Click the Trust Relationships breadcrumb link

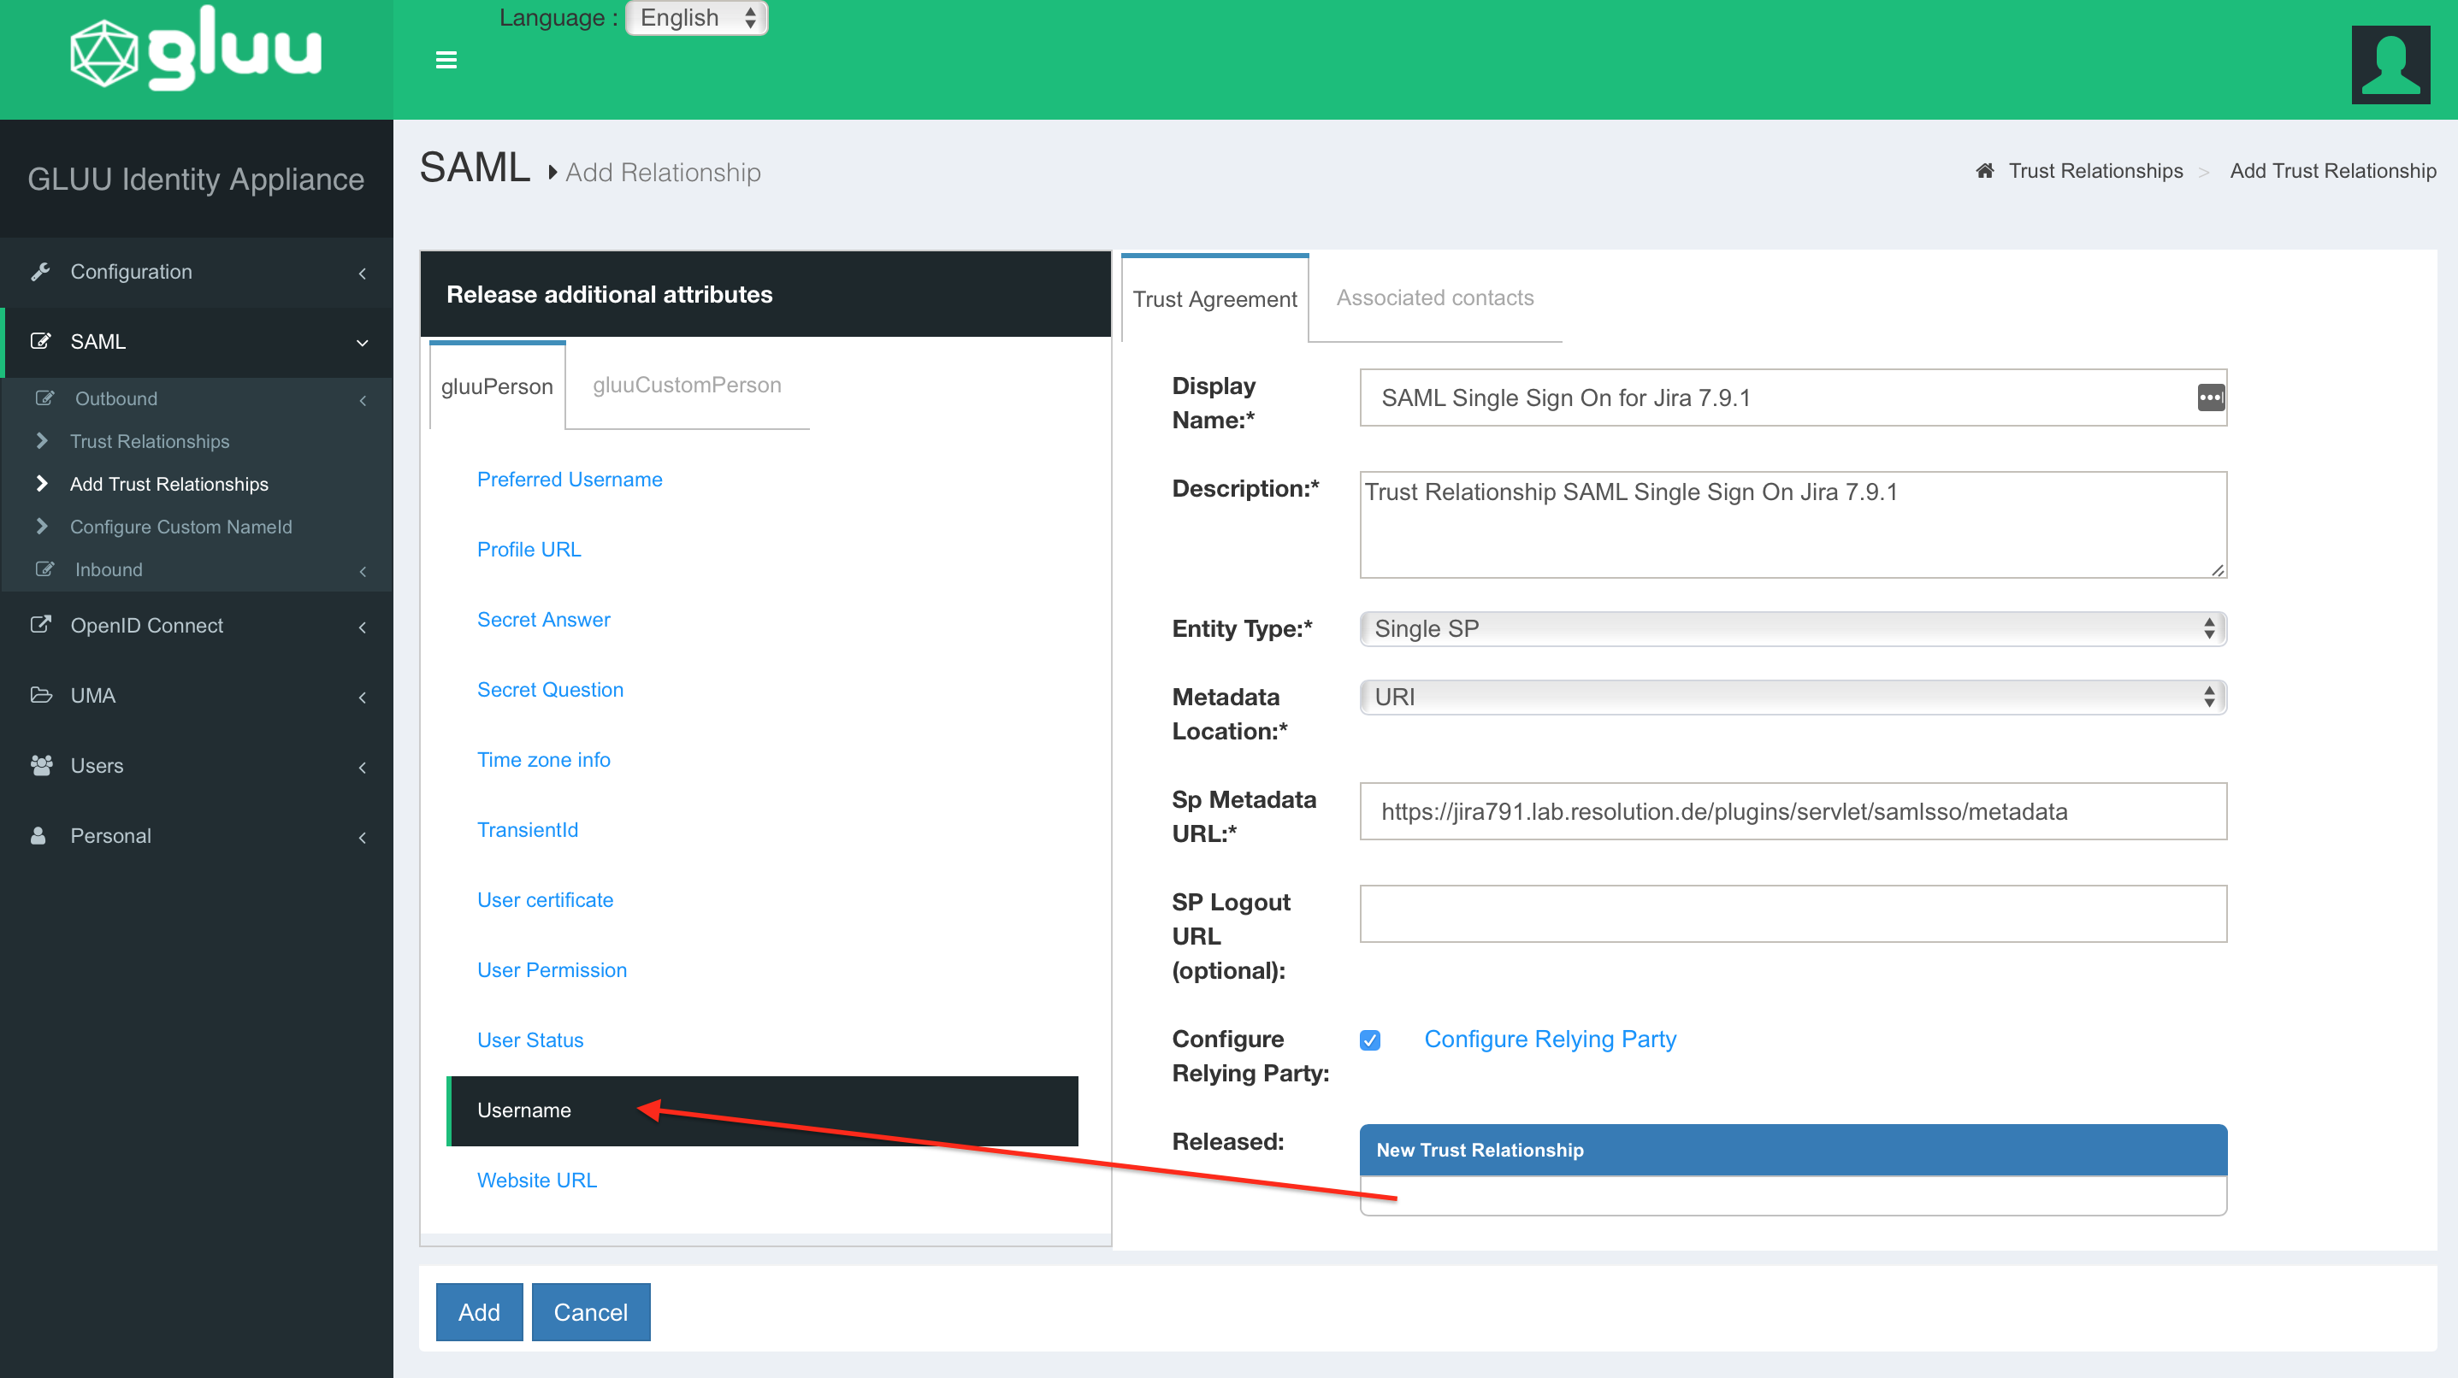pyautogui.click(x=2095, y=171)
